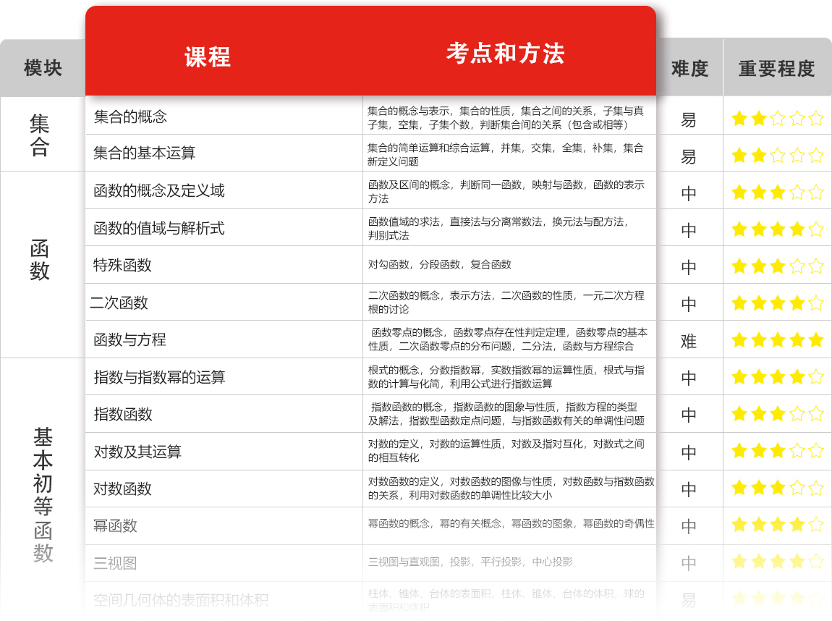The width and height of the screenshot is (832, 621).
Task: Click the star rating for 指数函数
Action: (777, 413)
